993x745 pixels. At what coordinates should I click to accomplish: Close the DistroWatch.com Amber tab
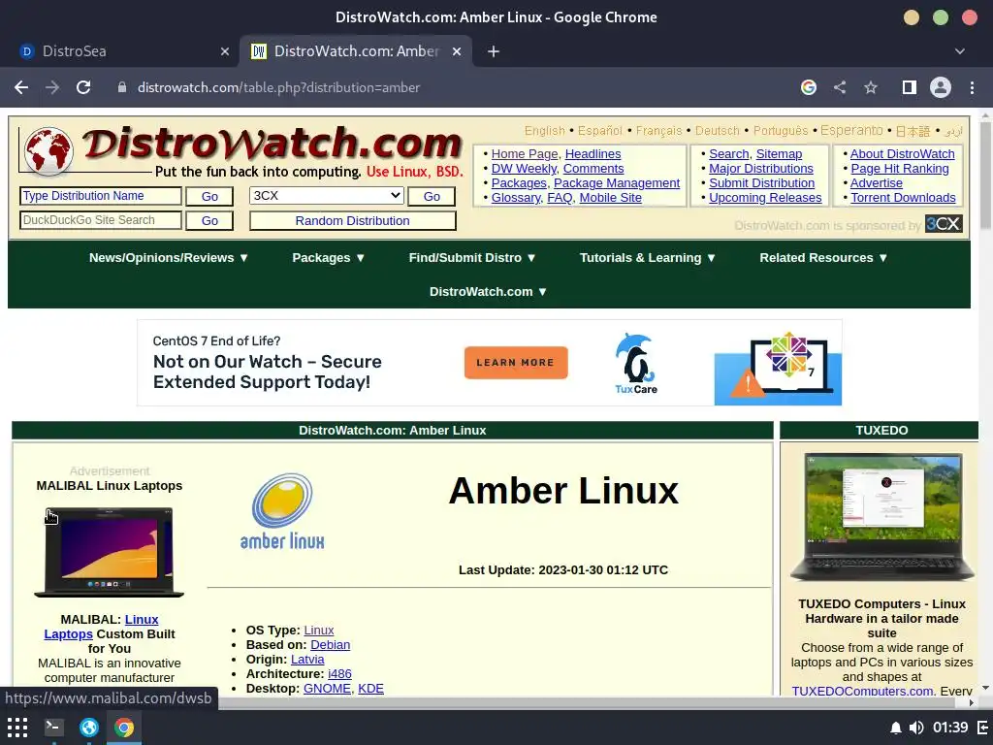click(x=457, y=51)
